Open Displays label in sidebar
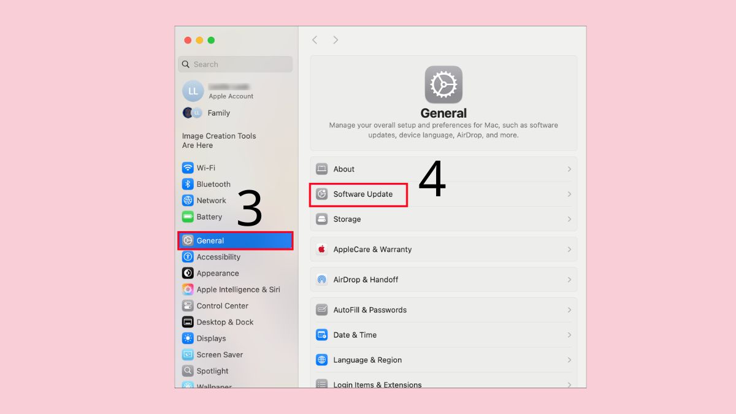Screen dimensions: 736x414 point(212,338)
